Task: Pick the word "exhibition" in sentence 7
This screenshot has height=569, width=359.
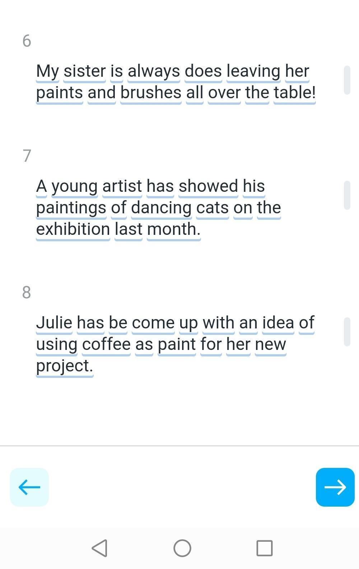Action: pyautogui.click(x=73, y=229)
